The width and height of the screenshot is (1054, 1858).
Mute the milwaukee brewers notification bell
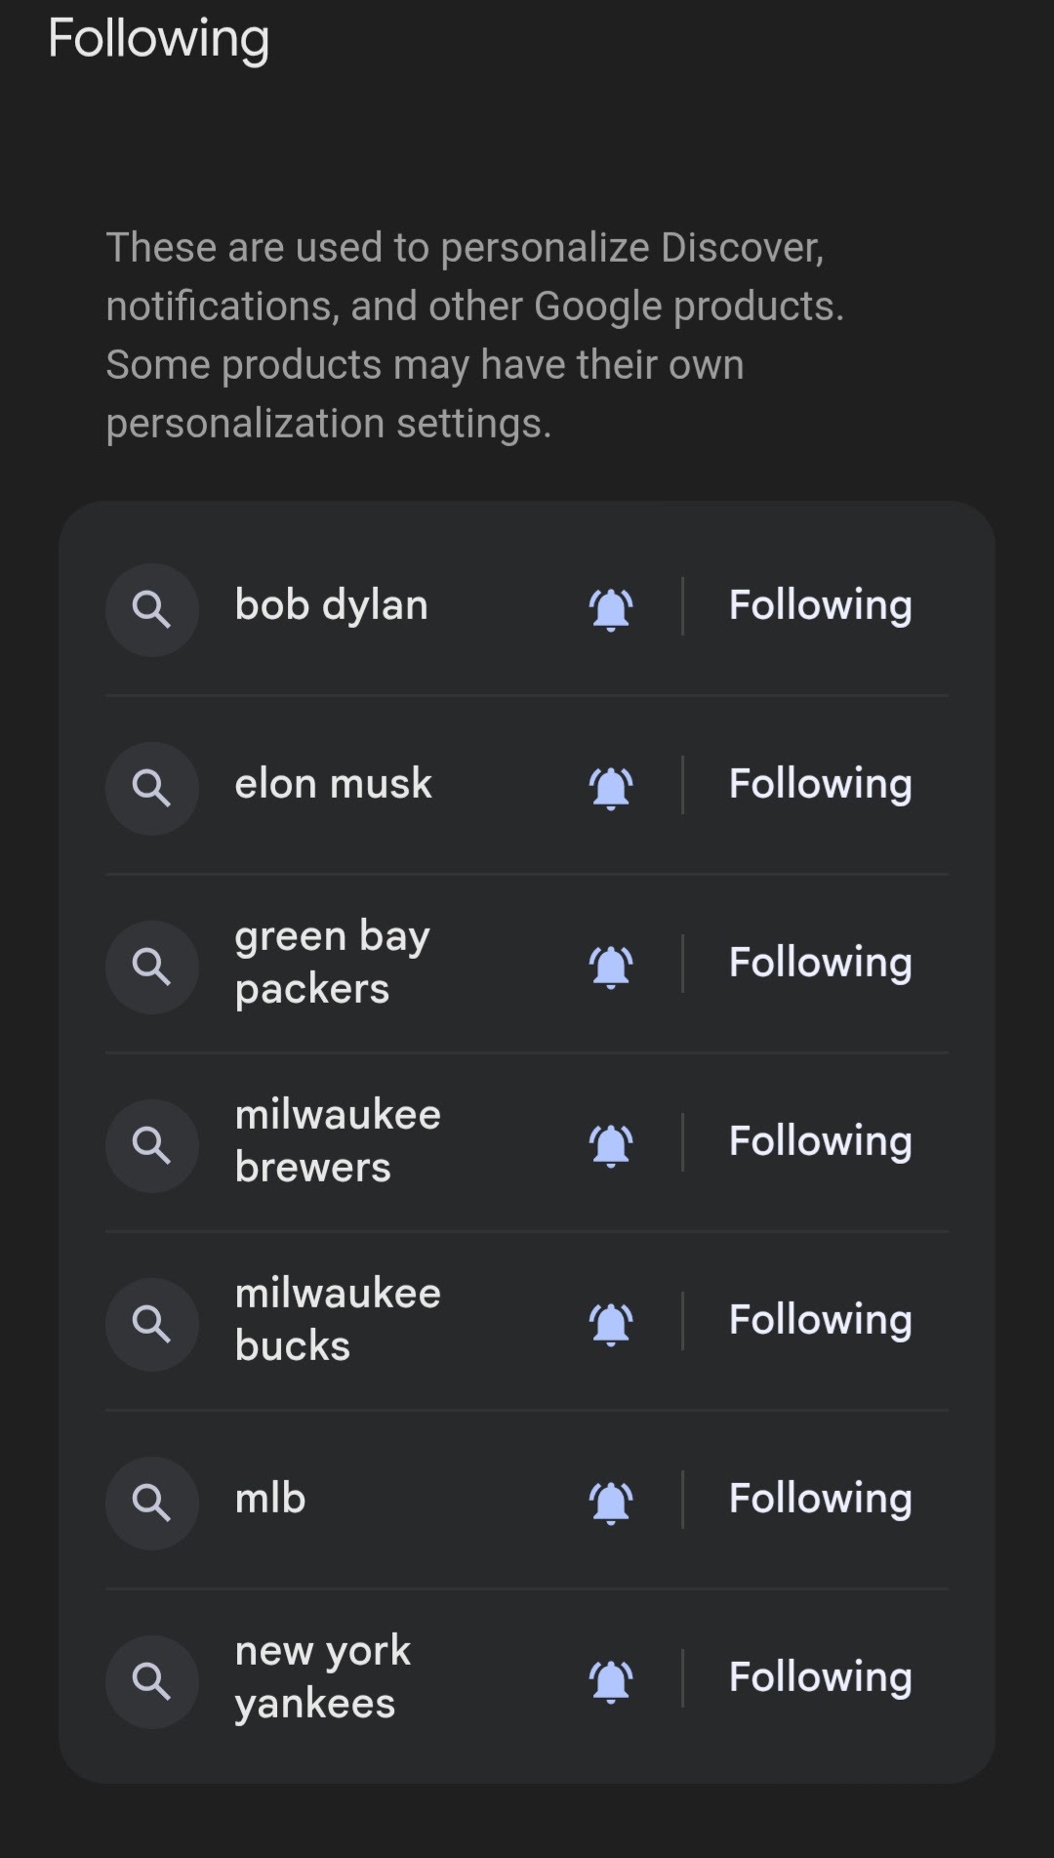click(612, 1145)
